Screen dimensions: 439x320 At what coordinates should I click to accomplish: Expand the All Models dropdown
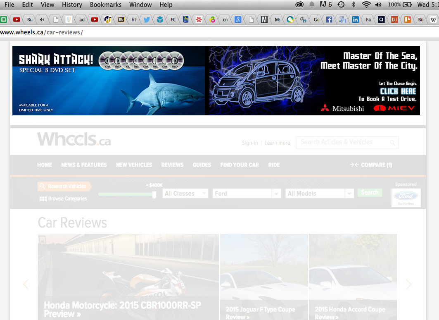point(319,193)
